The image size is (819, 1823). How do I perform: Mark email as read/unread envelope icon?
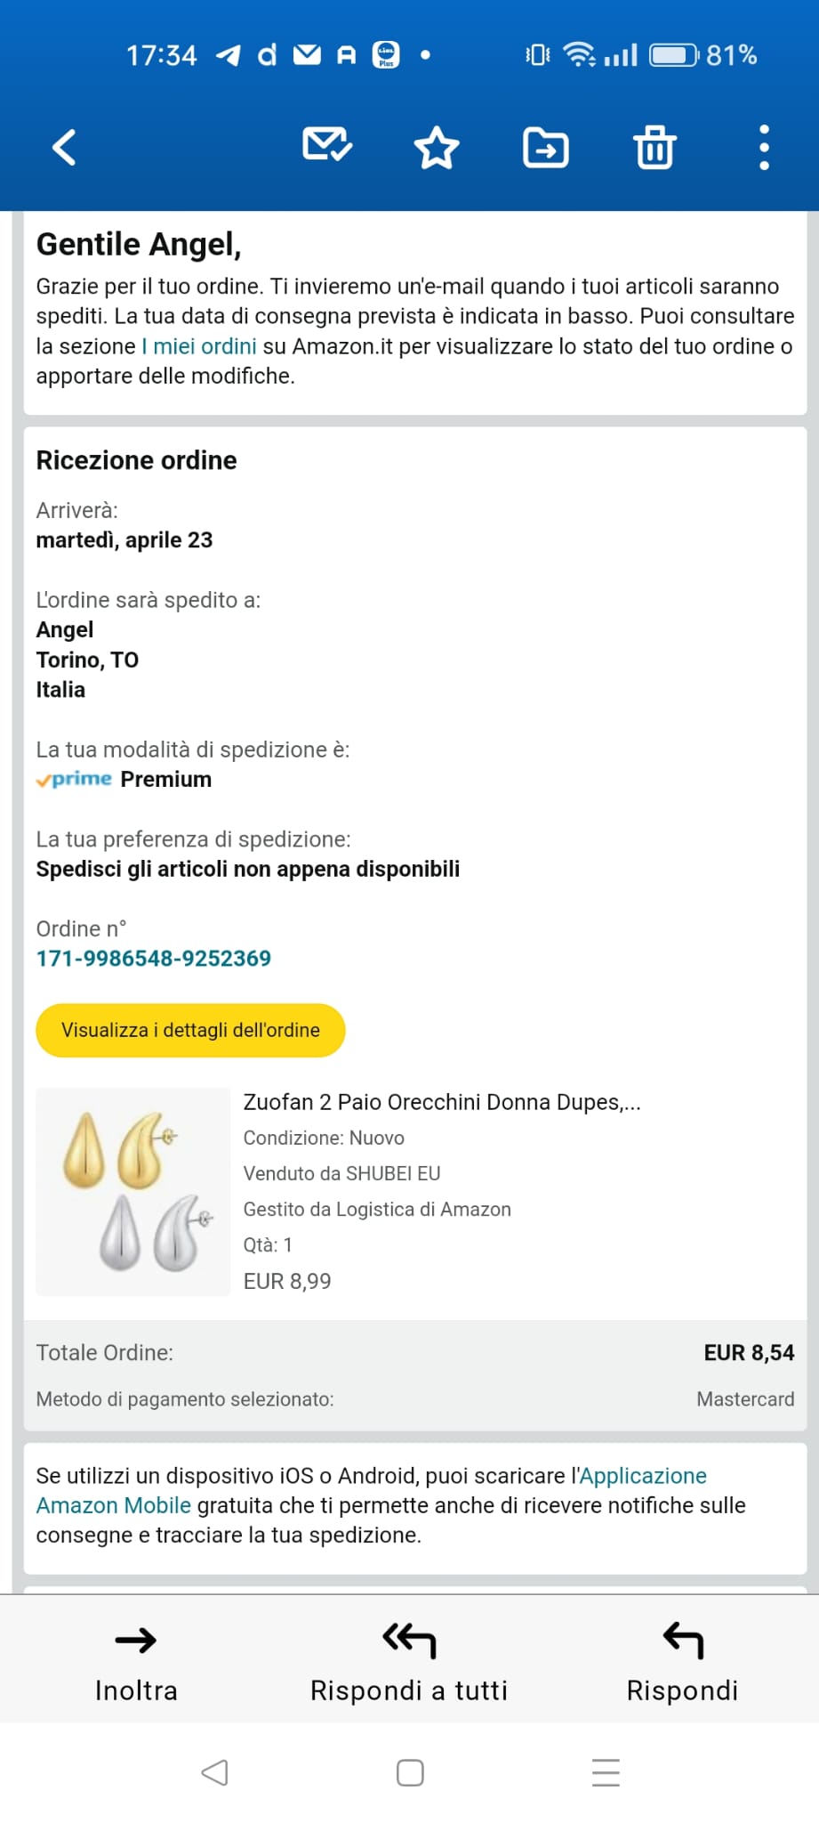pyautogui.click(x=327, y=145)
